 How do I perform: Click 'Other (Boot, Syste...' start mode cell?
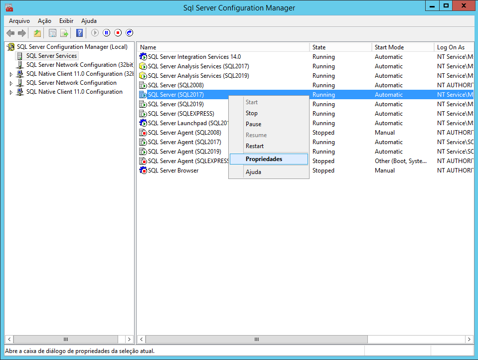[x=401, y=161]
